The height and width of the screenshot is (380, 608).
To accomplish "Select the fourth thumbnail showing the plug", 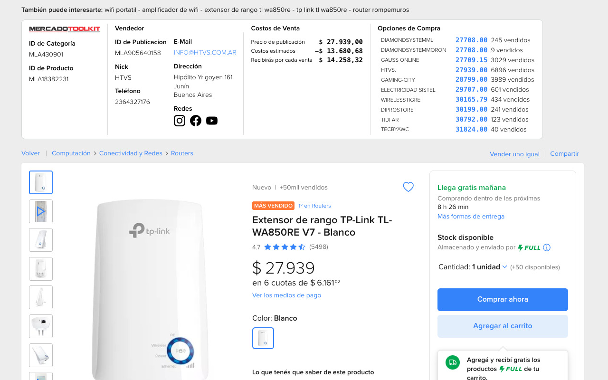I will point(41,269).
